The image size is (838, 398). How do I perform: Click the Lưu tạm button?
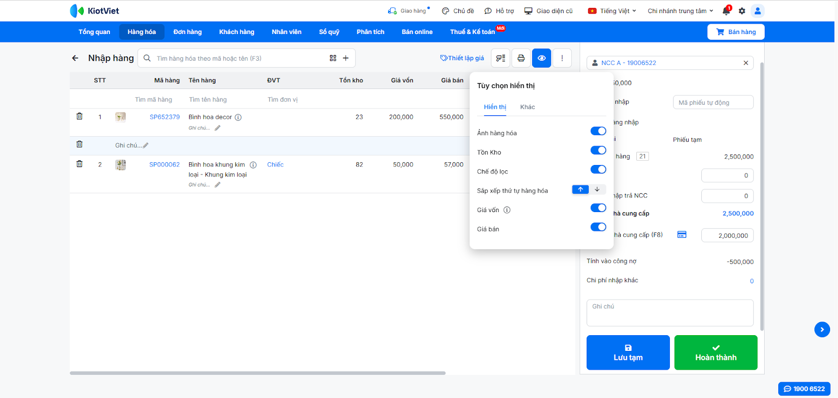[628, 352]
